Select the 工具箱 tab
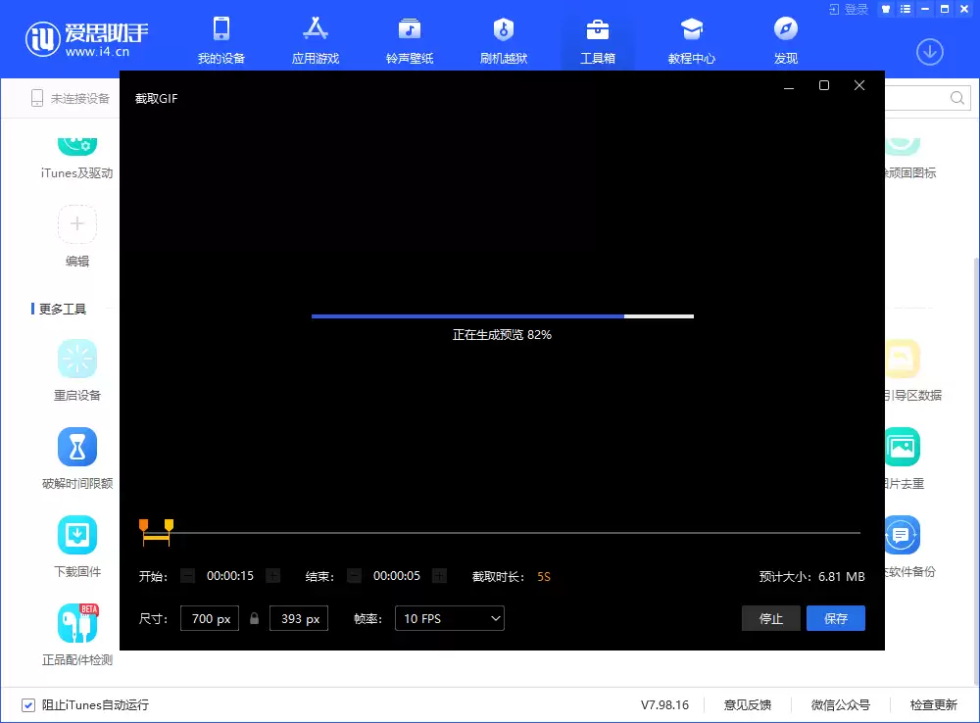The image size is (980, 723). 598,40
